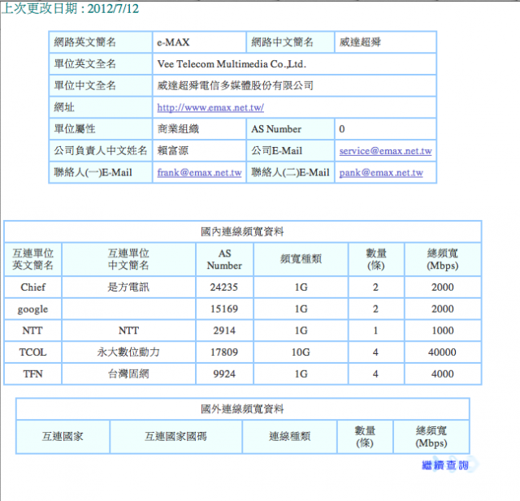Click the 網路英文簡名 label cell

tap(101, 42)
